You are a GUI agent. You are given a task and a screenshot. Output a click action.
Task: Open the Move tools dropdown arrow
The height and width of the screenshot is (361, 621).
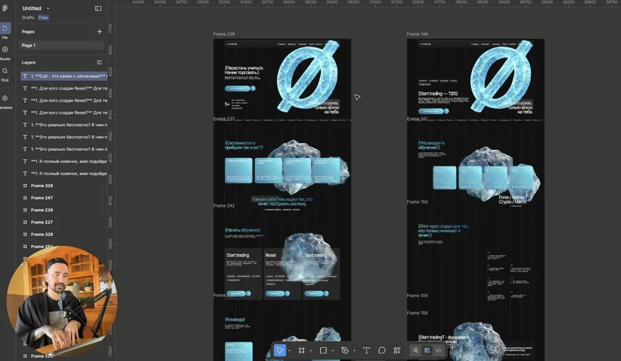289,350
